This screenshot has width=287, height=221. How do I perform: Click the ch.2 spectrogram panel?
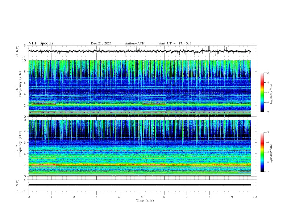point(140,148)
